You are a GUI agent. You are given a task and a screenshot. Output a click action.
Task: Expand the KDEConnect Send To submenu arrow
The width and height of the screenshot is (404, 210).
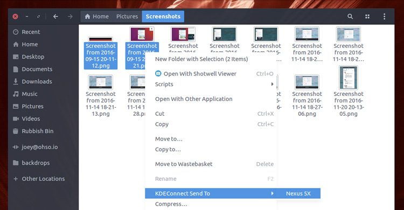(x=272, y=193)
